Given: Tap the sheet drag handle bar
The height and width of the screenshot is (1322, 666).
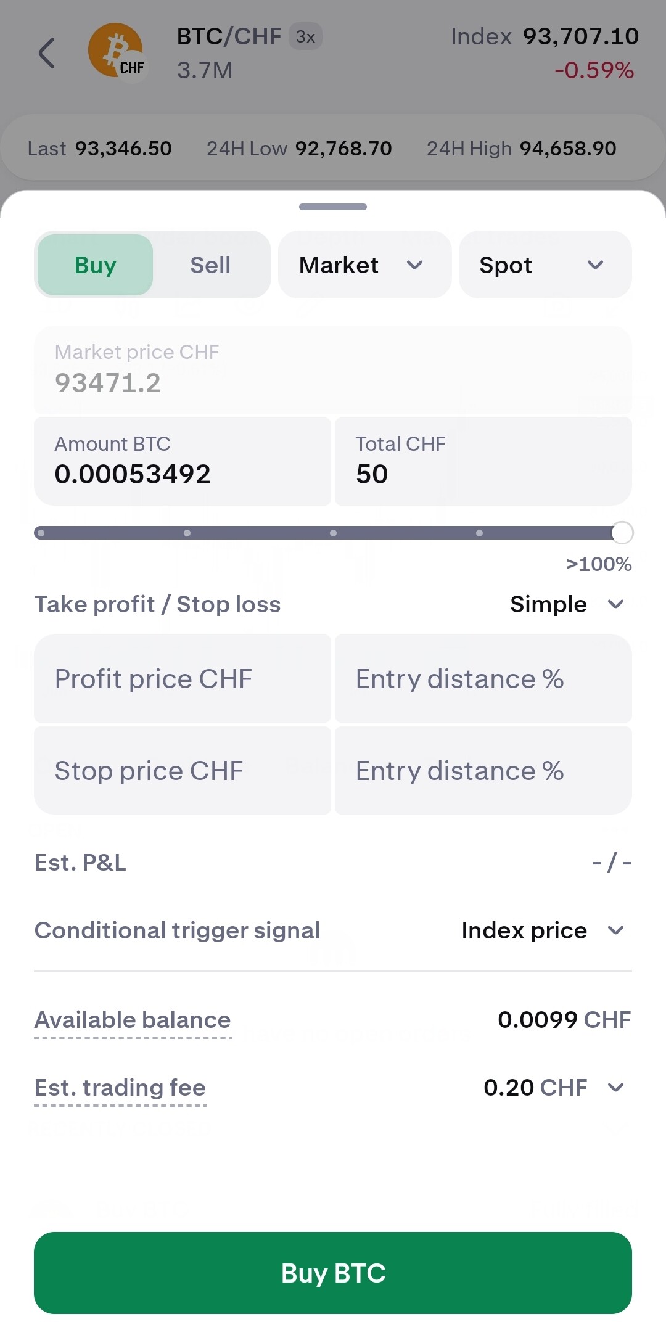Looking at the screenshot, I should point(333,207).
